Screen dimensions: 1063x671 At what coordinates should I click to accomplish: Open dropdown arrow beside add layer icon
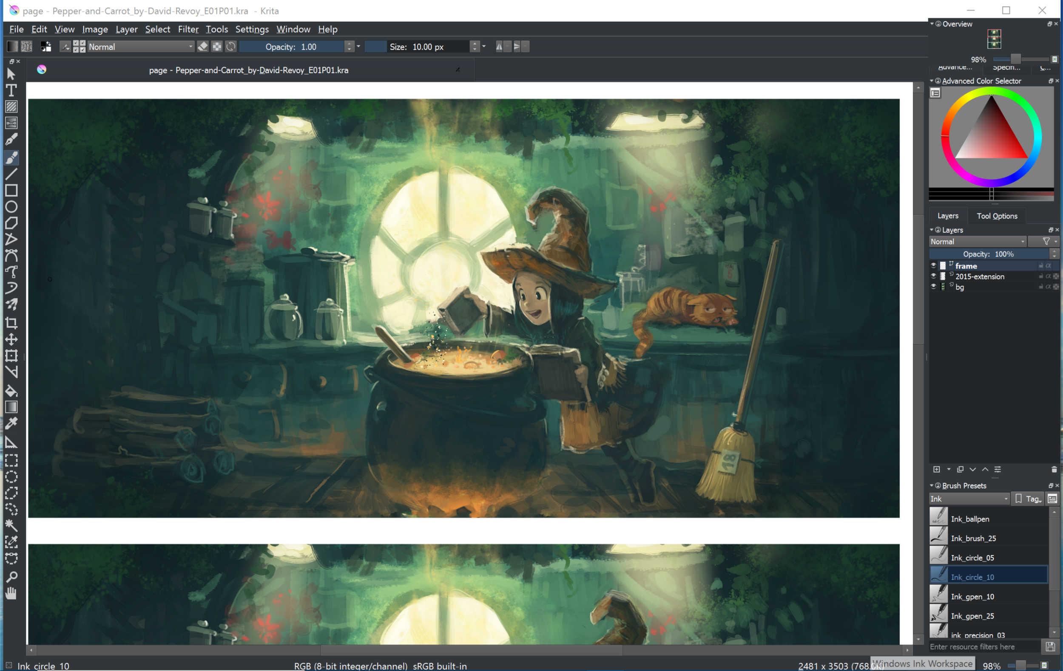948,470
